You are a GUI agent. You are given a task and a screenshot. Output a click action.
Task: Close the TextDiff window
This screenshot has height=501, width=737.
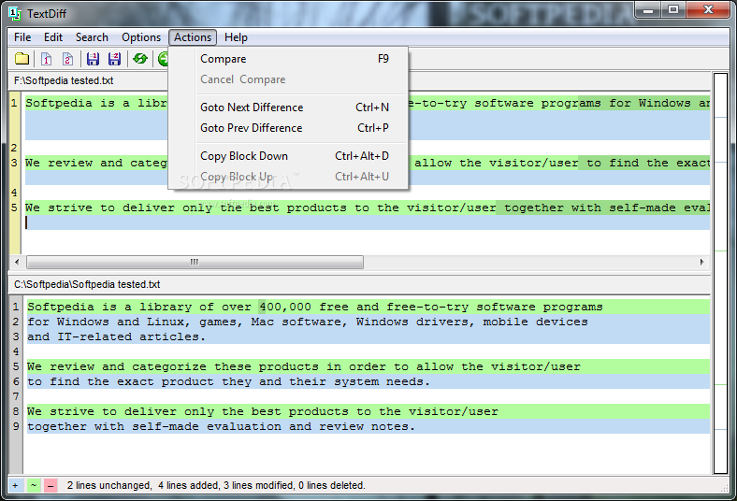tap(708, 10)
